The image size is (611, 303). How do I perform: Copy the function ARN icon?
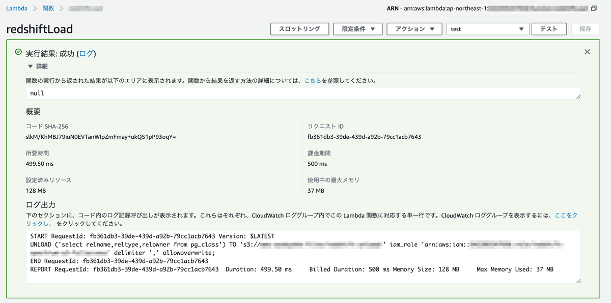pos(594,9)
